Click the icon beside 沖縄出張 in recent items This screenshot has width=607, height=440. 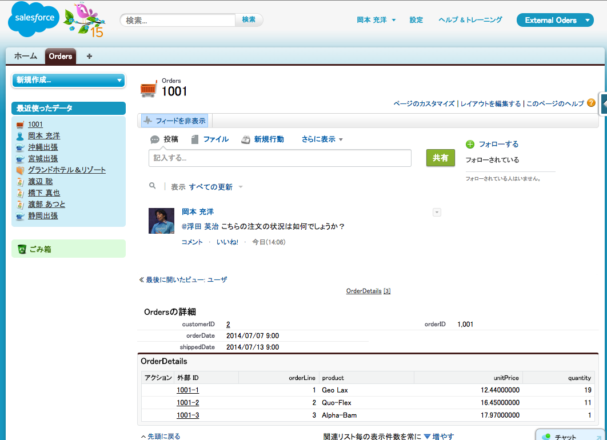point(20,147)
